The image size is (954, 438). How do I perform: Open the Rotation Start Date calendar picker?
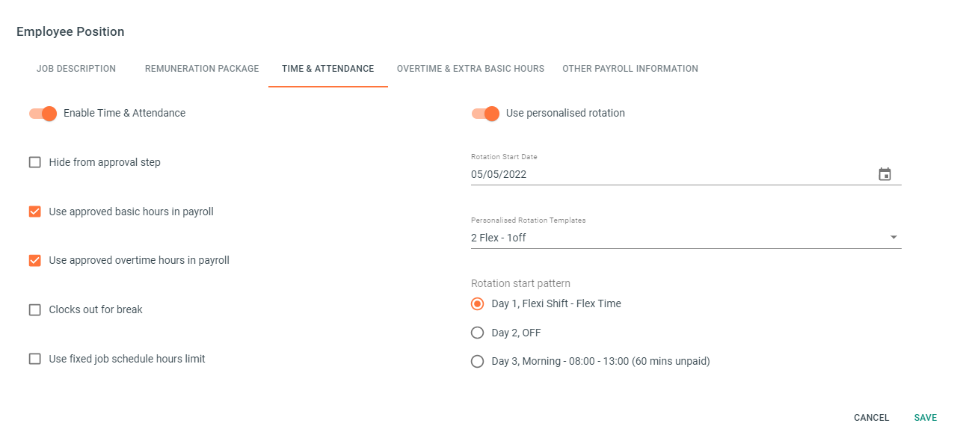pos(884,174)
